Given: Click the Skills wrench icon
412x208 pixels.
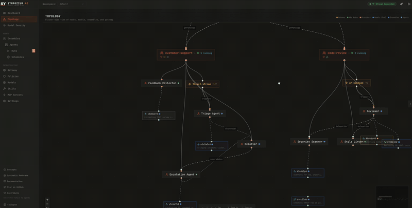Looking at the screenshot, I should [5, 88].
